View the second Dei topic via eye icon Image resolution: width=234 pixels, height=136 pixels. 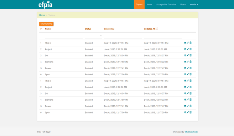(185, 94)
